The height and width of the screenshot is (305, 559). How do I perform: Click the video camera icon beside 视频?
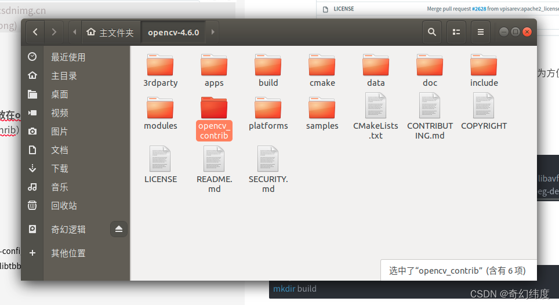point(32,112)
